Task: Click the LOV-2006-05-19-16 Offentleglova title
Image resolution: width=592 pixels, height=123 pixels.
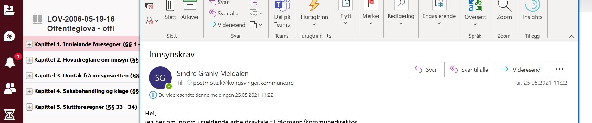Action: (x=81, y=24)
